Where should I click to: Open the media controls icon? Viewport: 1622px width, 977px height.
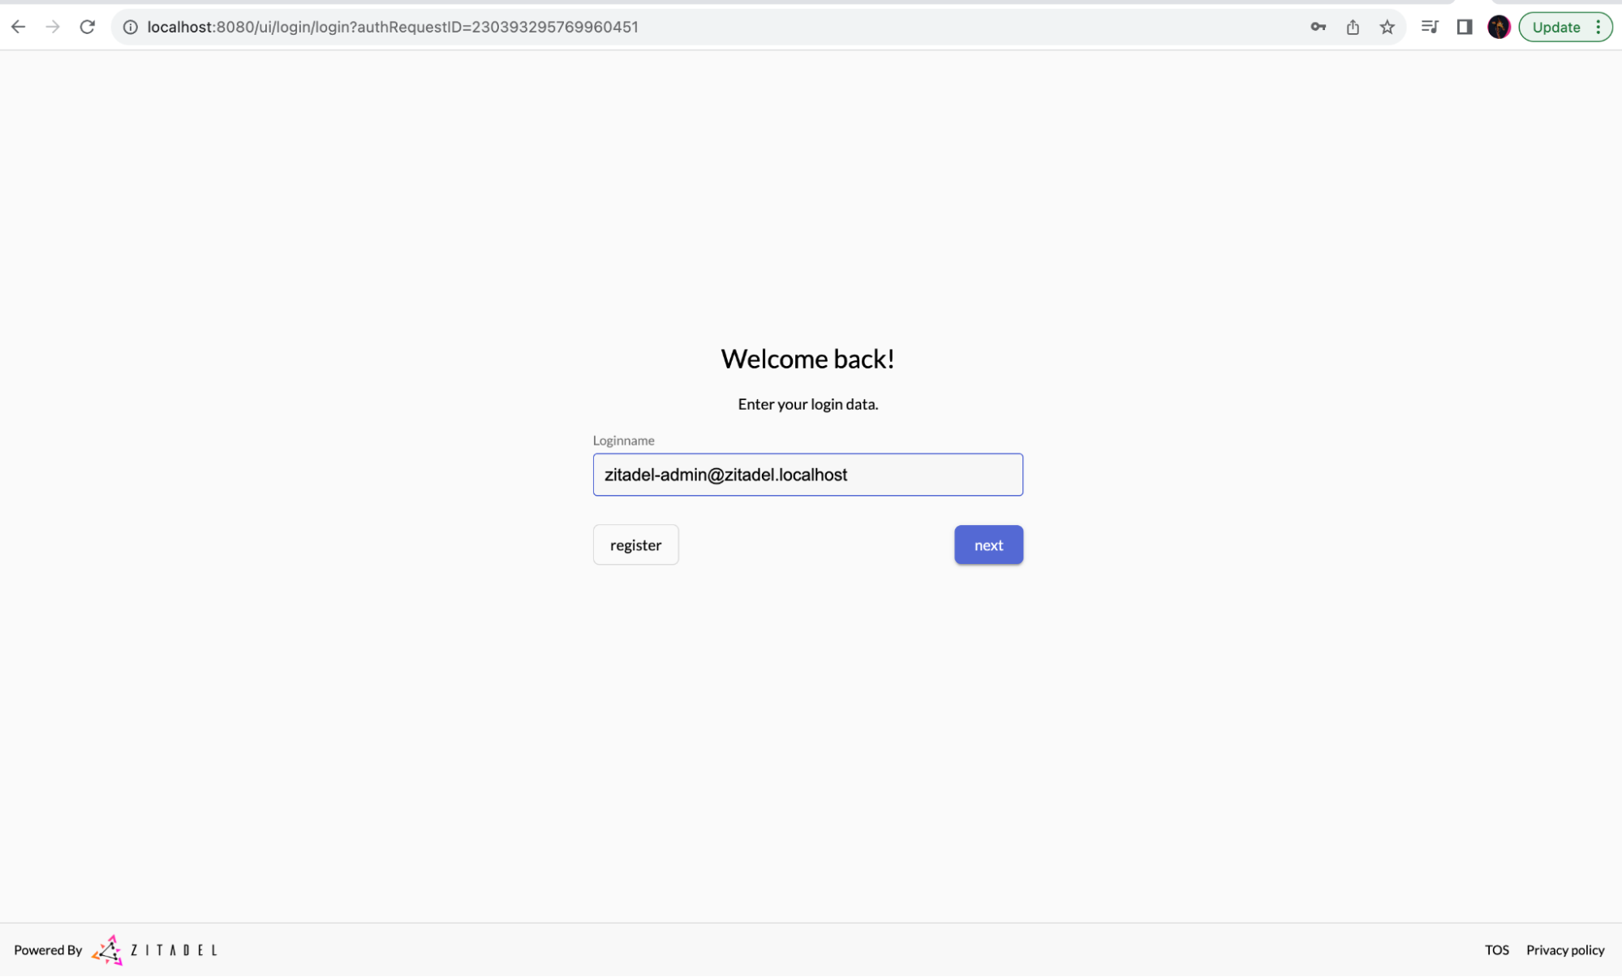tap(1430, 27)
